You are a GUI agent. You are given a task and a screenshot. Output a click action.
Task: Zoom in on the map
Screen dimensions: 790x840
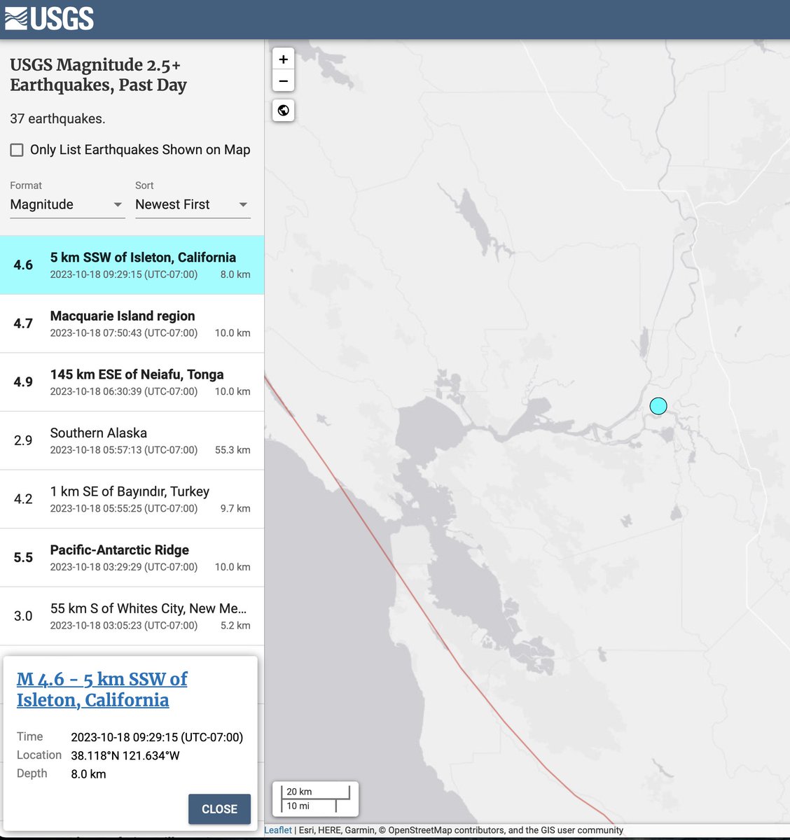point(283,59)
